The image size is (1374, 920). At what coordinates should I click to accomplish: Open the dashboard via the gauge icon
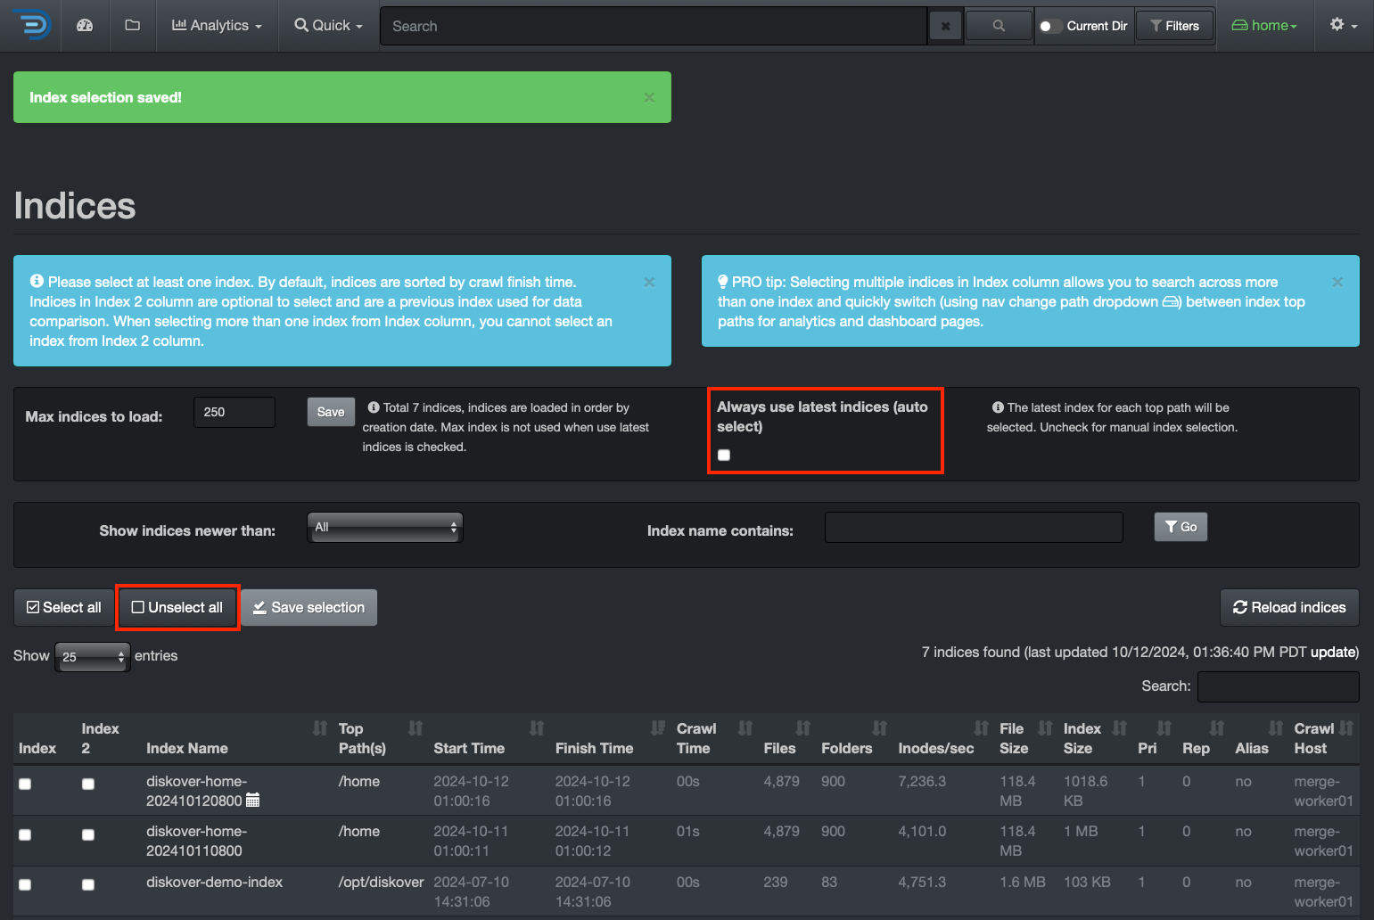click(85, 25)
